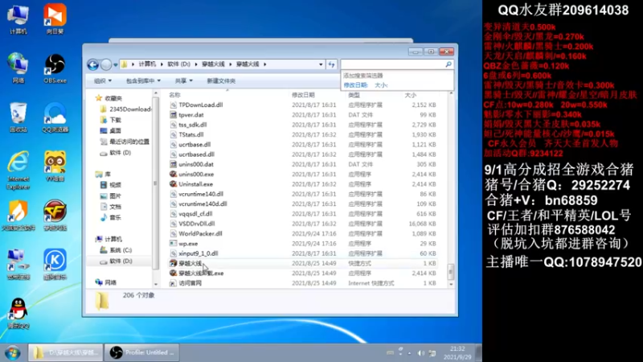643x362 pixels.
Task: Select 桌面 in the navigation pane
Action: (115, 130)
